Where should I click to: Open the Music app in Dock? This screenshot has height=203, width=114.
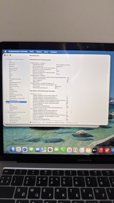point(101,150)
